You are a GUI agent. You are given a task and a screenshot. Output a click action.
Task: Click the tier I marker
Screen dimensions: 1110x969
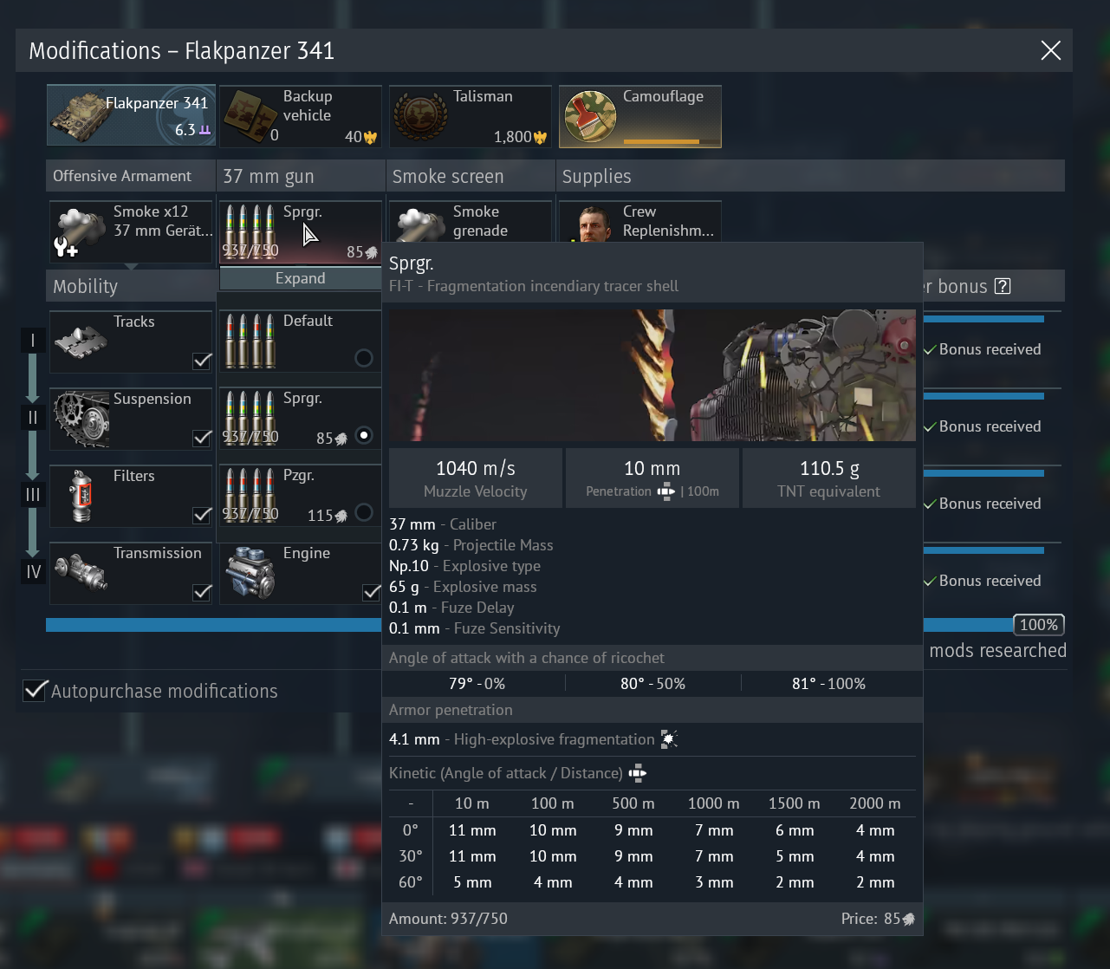click(x=33, y=340)
